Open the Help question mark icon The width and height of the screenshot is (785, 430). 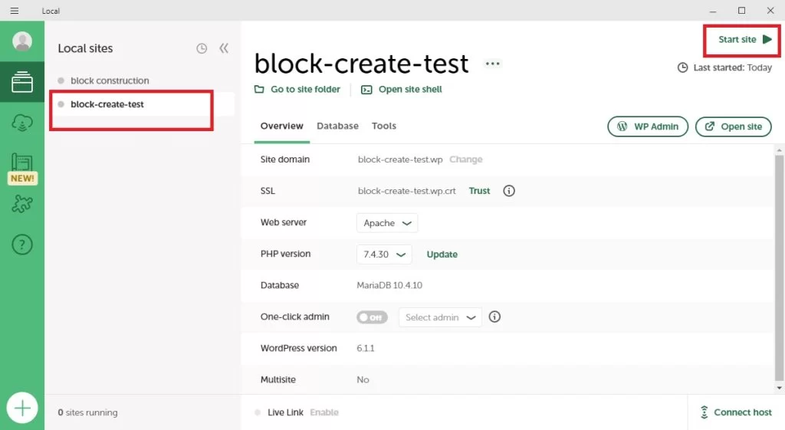coord(22,245)
